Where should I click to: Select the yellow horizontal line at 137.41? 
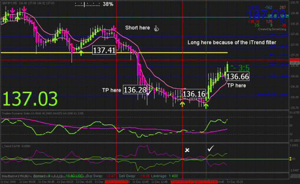pos(114,53)
